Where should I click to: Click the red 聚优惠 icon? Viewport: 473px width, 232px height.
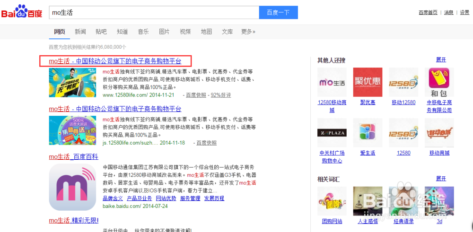click(368, 82)
